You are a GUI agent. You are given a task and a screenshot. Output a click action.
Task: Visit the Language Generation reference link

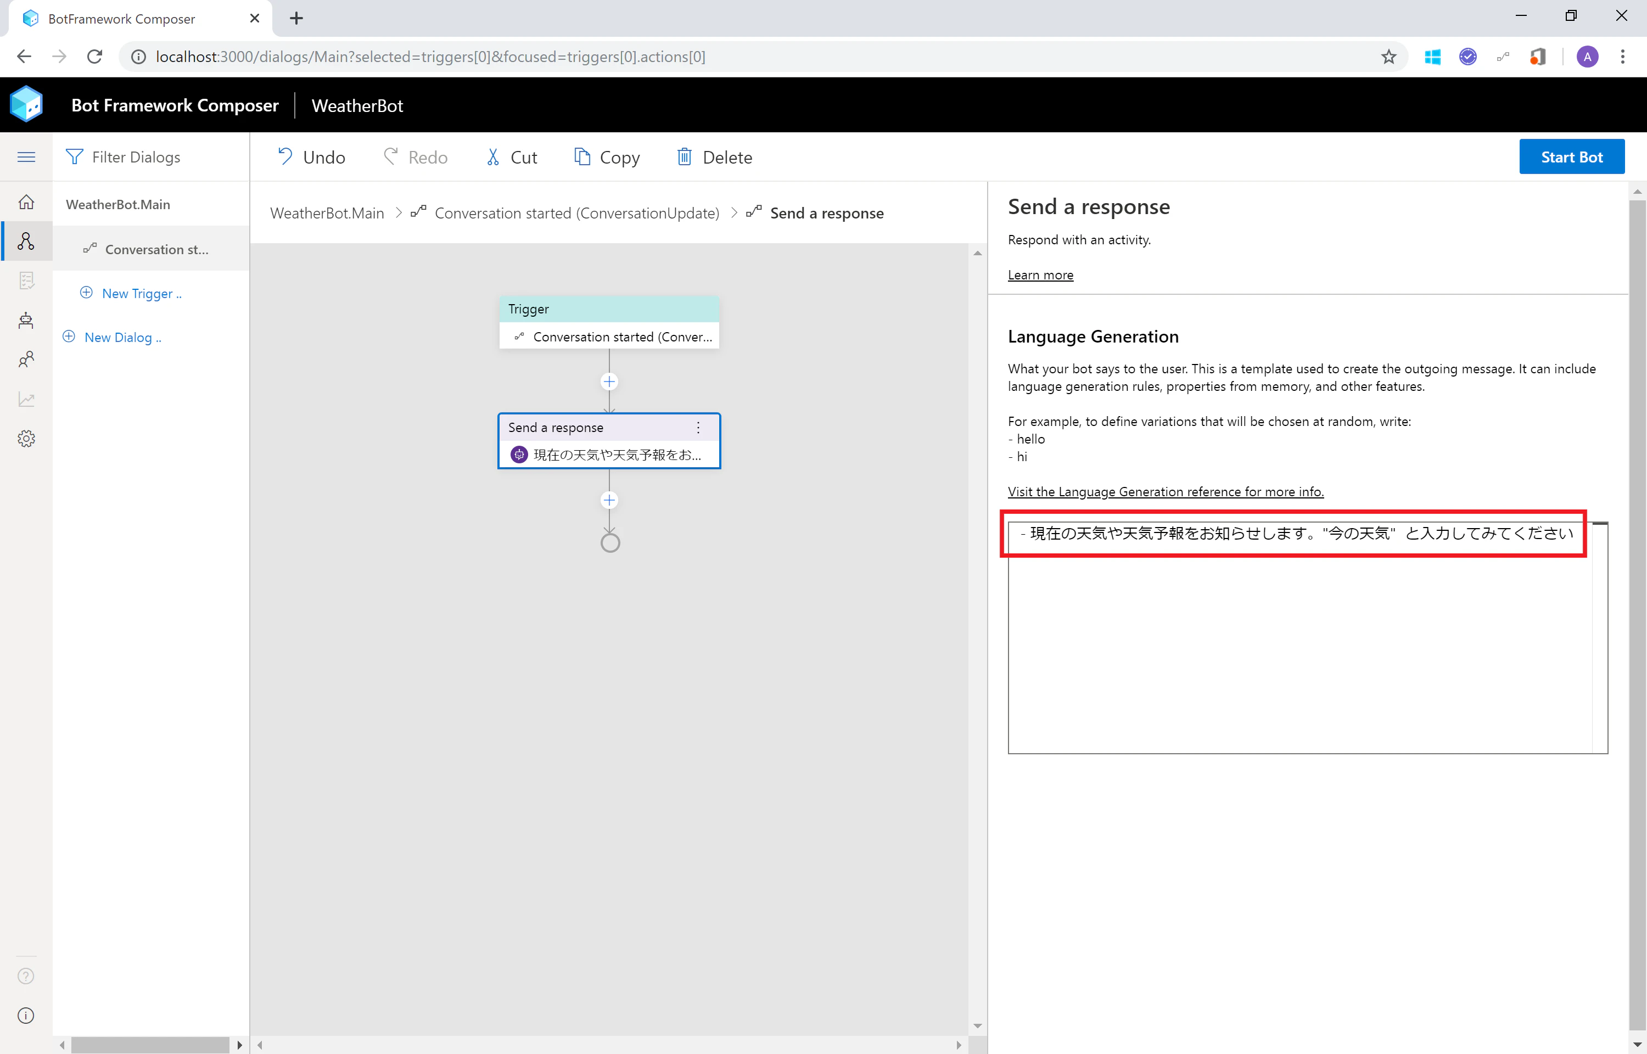coord(1166,491)
